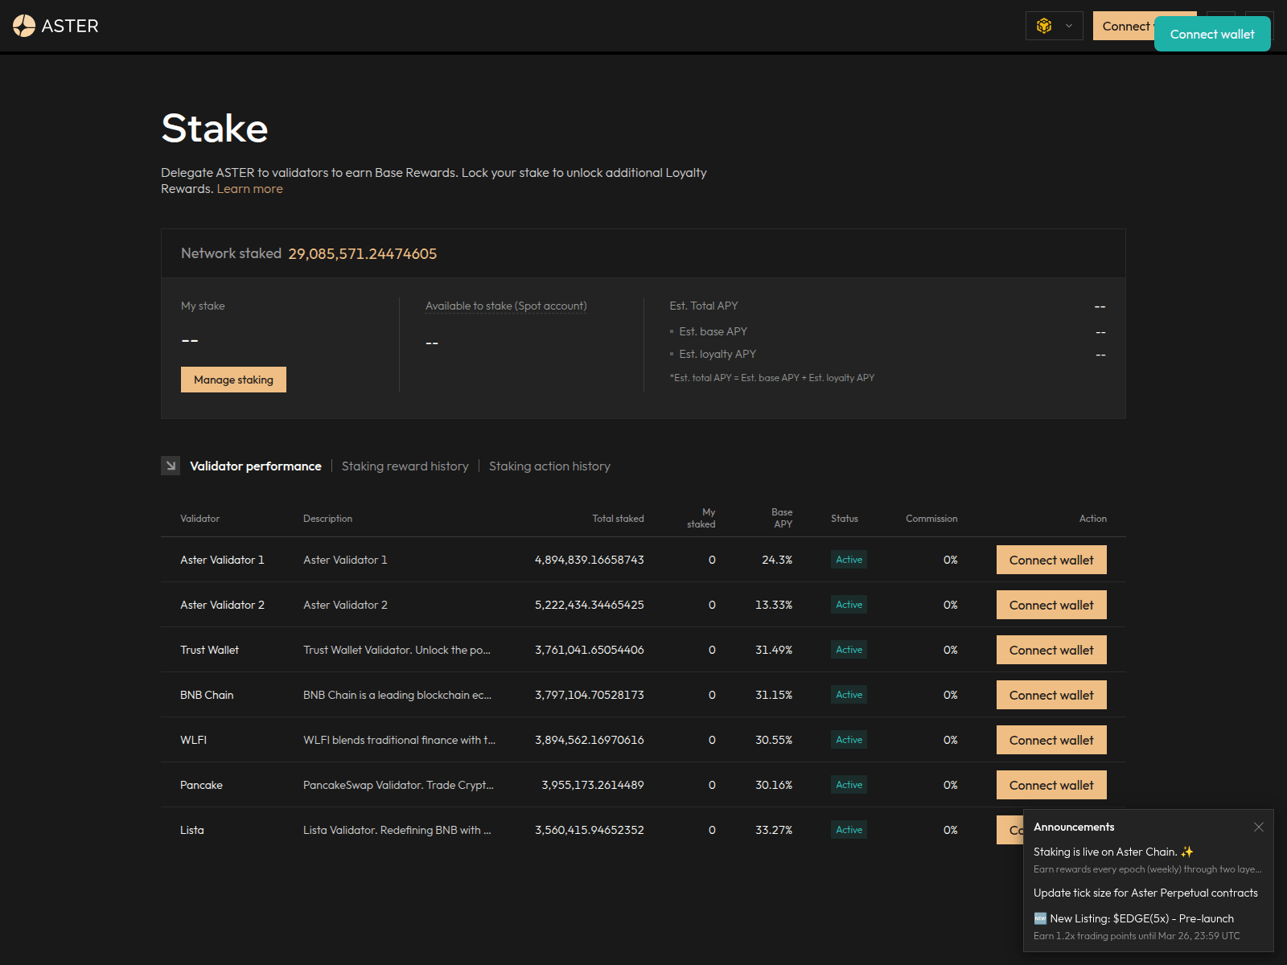Click the BNB Chain network icon in header
1287x965 pixels.
point(1043,26)
